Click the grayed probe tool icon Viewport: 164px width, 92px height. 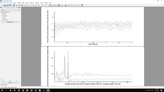42,5
